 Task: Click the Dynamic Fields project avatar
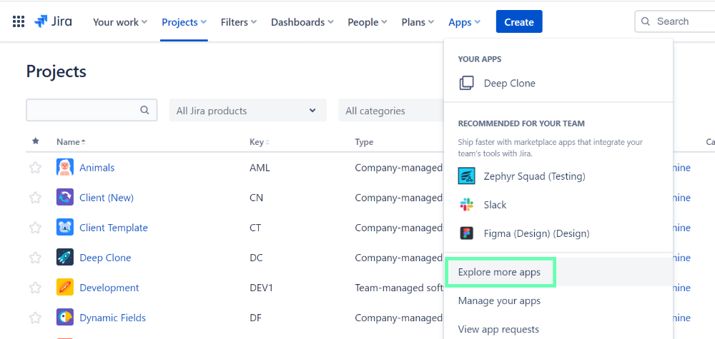(x=65, y=318)
